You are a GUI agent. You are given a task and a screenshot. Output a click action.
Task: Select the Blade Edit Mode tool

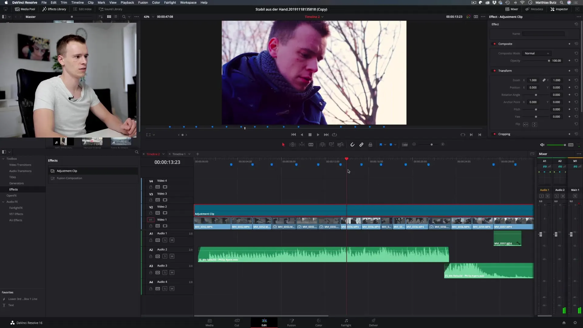click(x=311, y=145)
